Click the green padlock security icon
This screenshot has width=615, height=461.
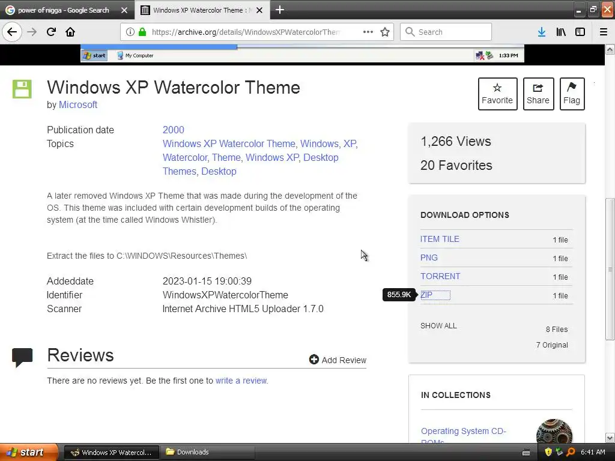(142, 32)
